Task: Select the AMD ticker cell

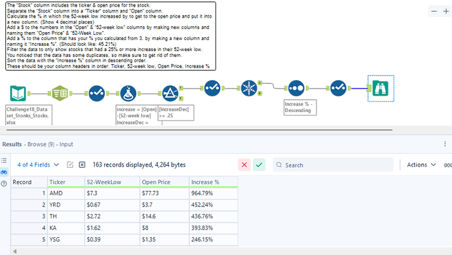Action: pyautogui.click(x=66, y=193)
